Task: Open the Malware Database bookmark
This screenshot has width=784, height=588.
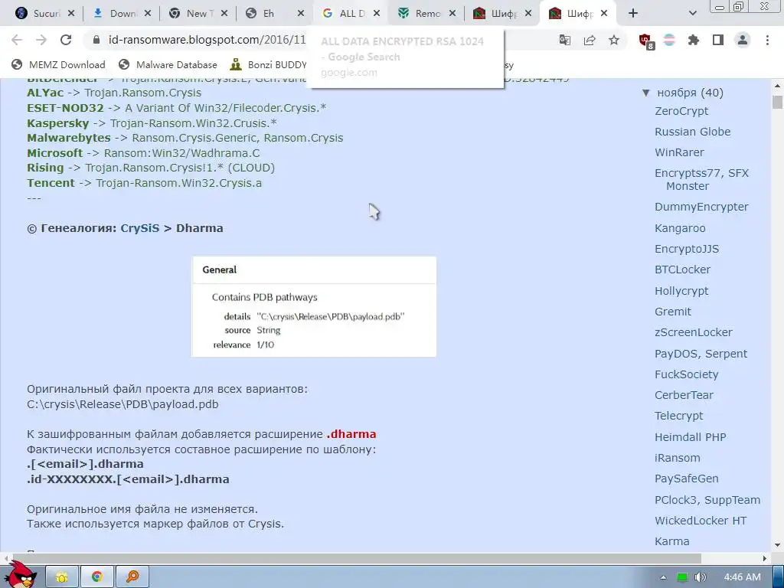Action: point(168,64)
